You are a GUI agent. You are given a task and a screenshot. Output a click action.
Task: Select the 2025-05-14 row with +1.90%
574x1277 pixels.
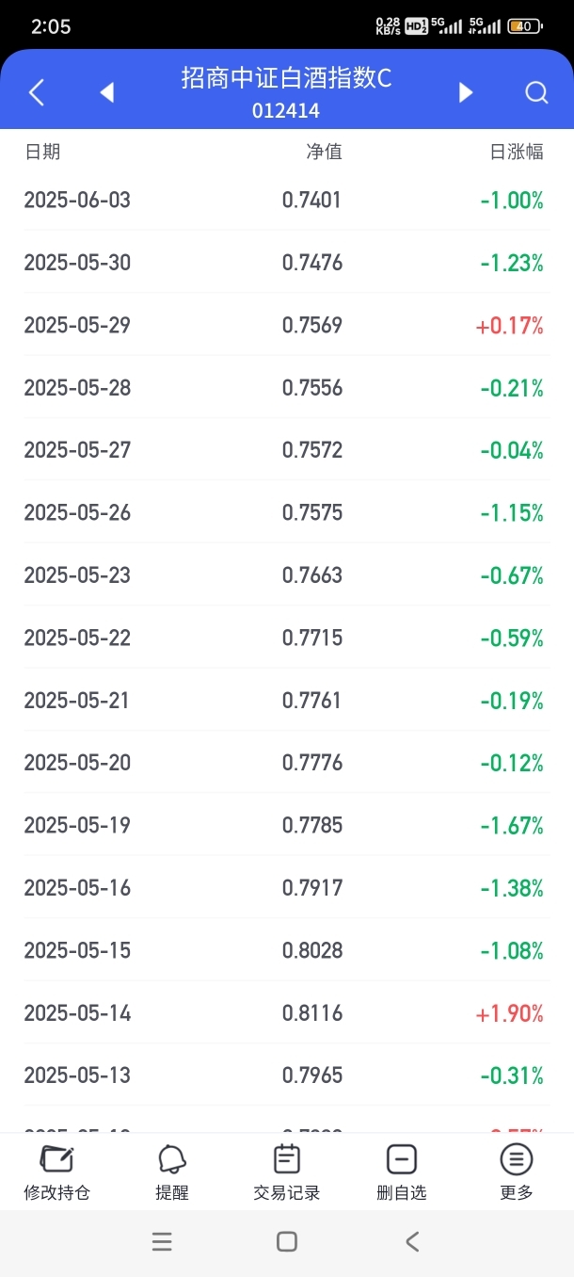pos(287,1013)
